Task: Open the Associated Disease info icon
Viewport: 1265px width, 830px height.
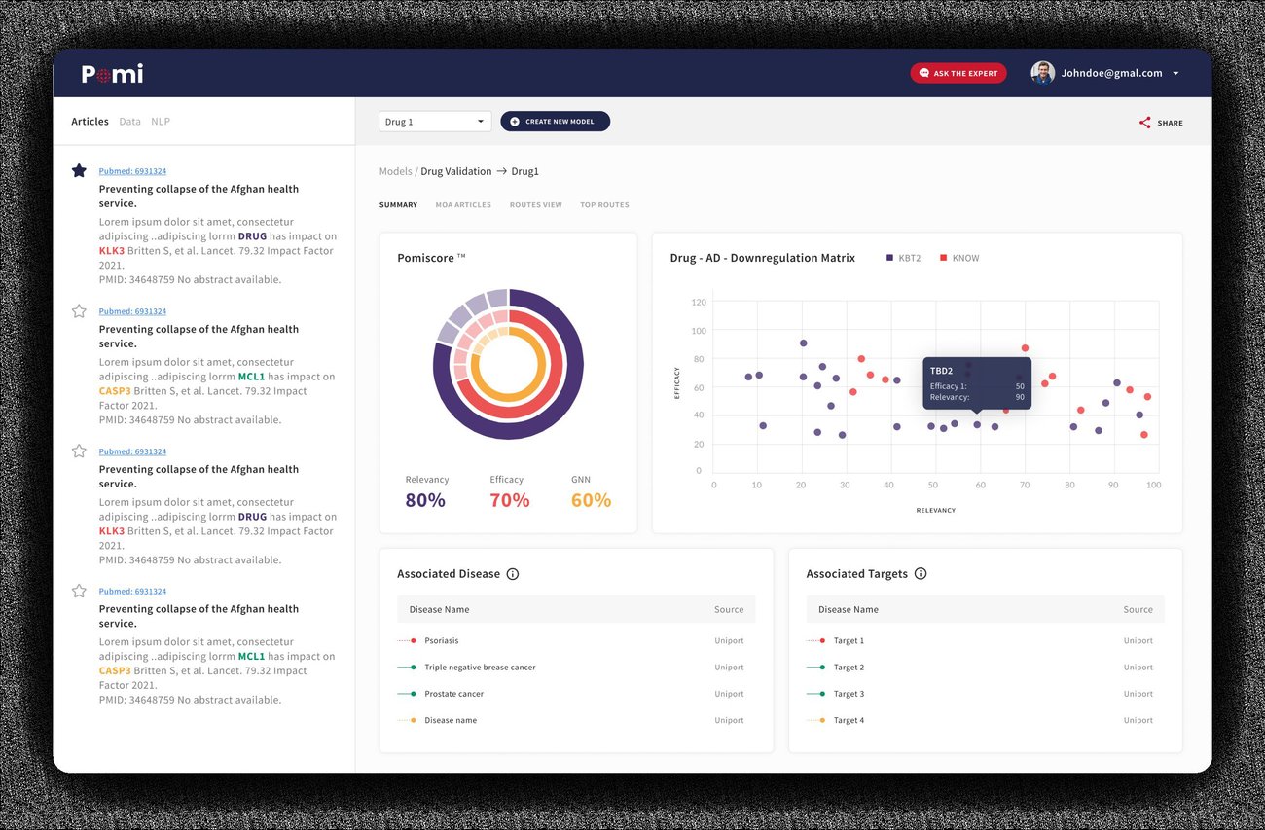Action: [x=513, y=574]
